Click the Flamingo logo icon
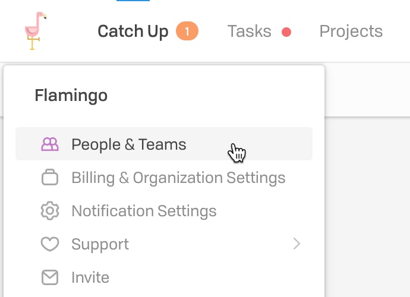Image resolution: width=410 pixels, height=297 pixels. click(35, 31)
